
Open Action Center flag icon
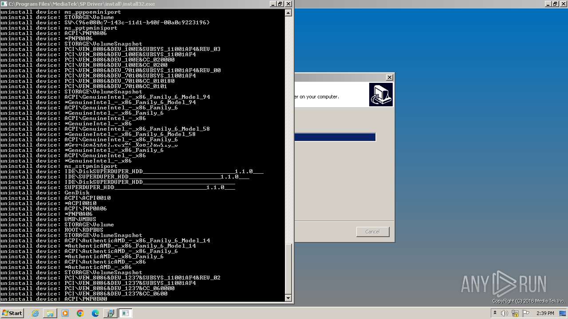[x=526, y=313]
